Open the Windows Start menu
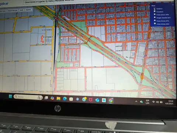 [x=10, y=96]
